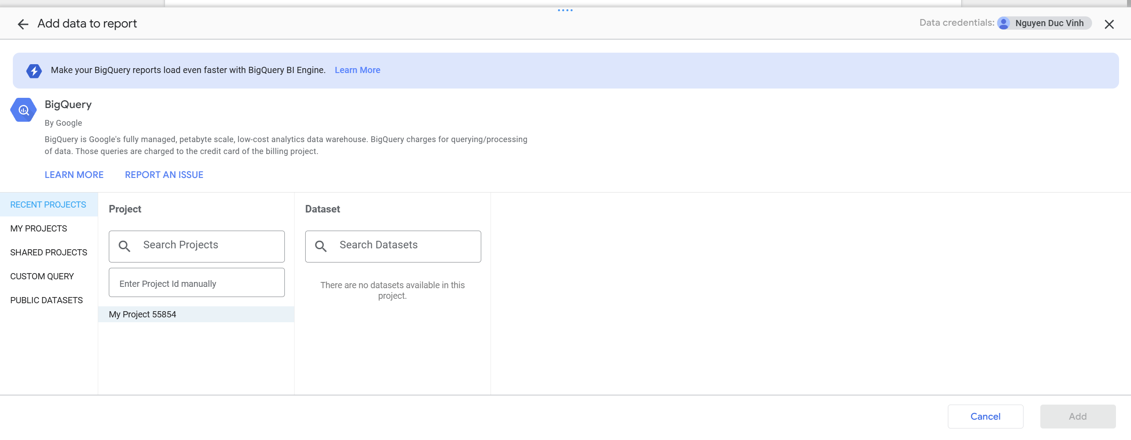1131x440 pixels.
Task: Go to the PUBLIC DATASETS tab
Action: tap(49, 300)
